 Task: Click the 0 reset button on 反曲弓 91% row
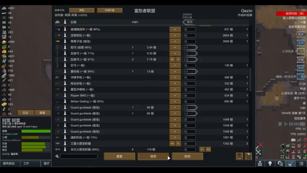(x=172, y=59)
